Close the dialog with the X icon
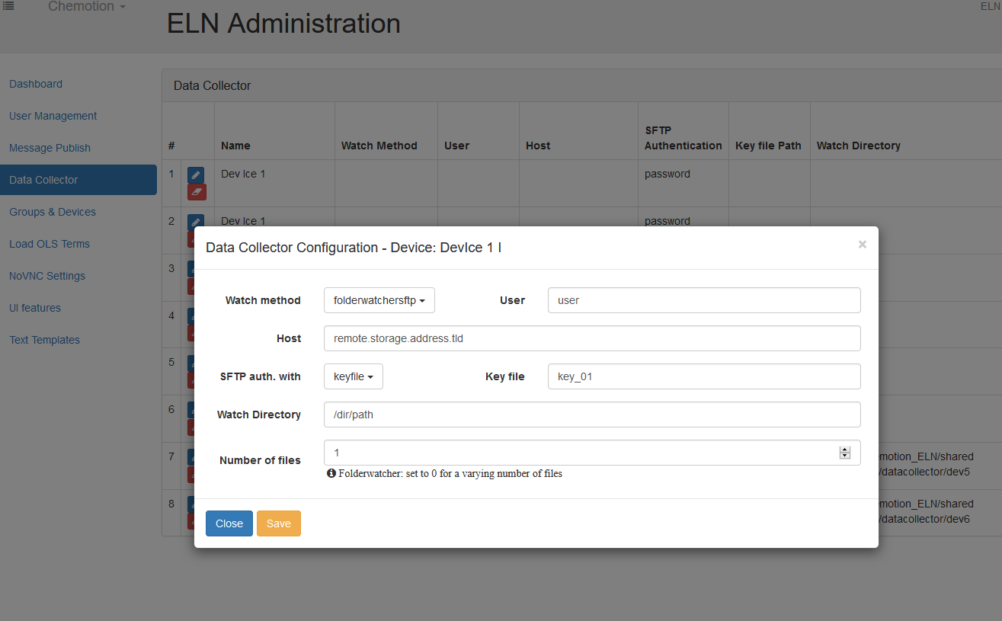Screen dimensions: 1002x621 [862, 245]
